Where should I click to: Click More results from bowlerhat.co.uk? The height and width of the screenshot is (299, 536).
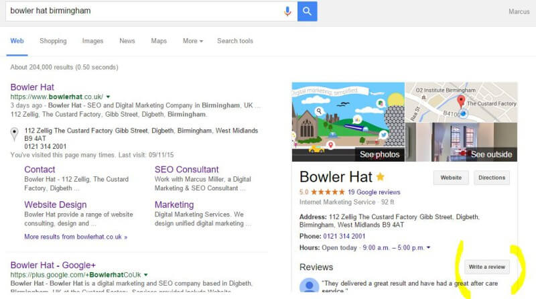click(x=76, y=237)
